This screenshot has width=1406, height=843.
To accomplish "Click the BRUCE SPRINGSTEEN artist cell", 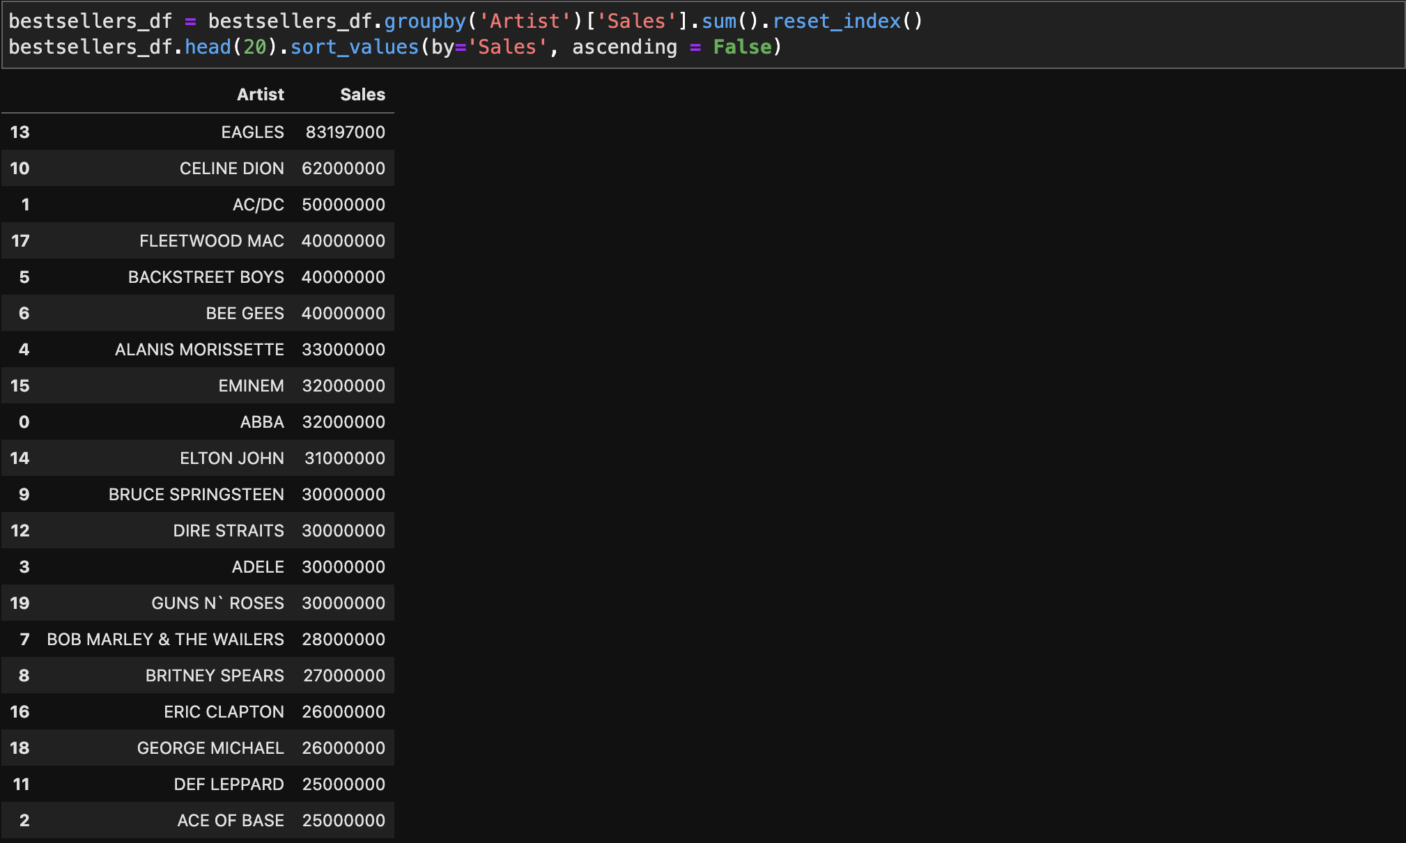I will click(196, 494).
